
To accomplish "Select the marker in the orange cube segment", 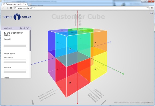I will pyautogui.click(x=95, y=43).
